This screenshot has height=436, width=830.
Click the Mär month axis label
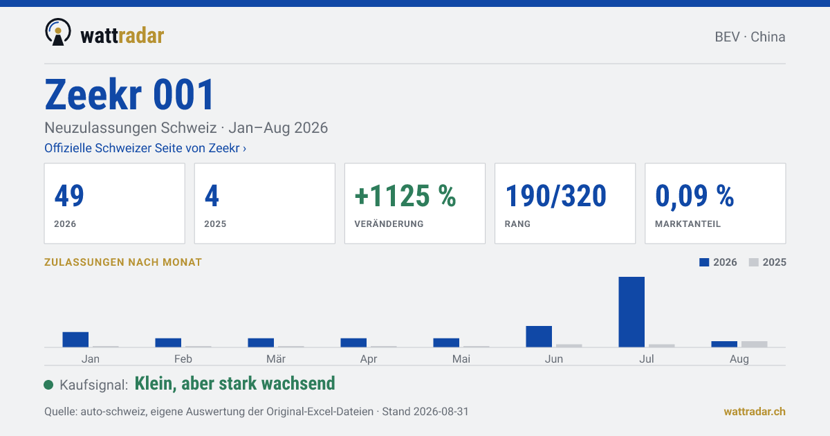coord(276,358)
